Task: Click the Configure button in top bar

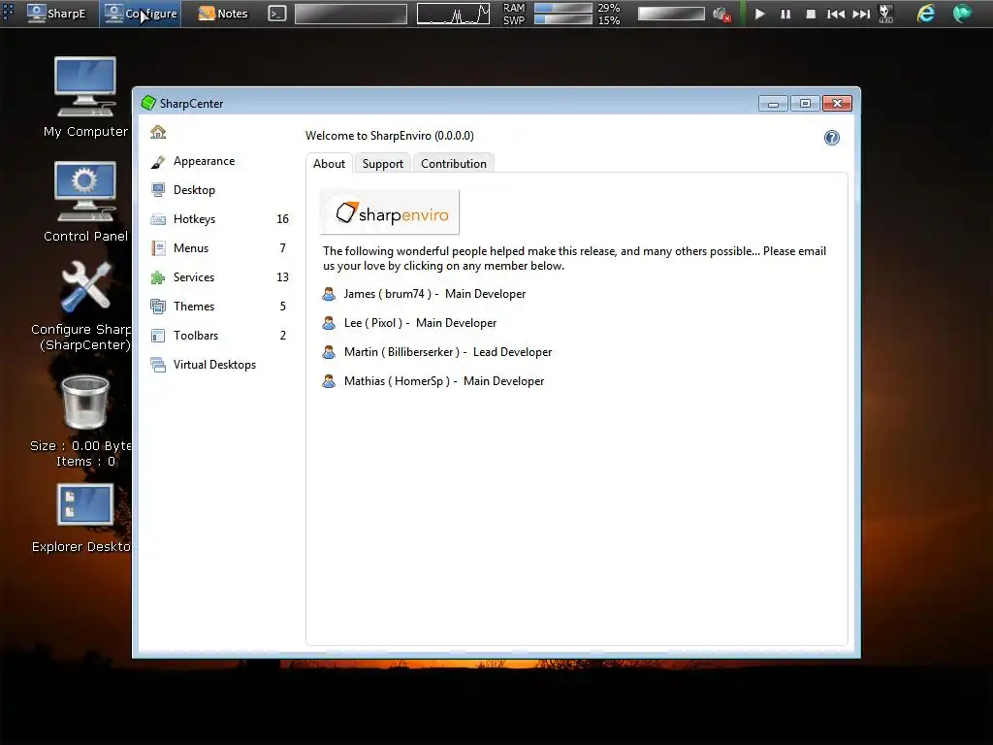Action: 140,14
